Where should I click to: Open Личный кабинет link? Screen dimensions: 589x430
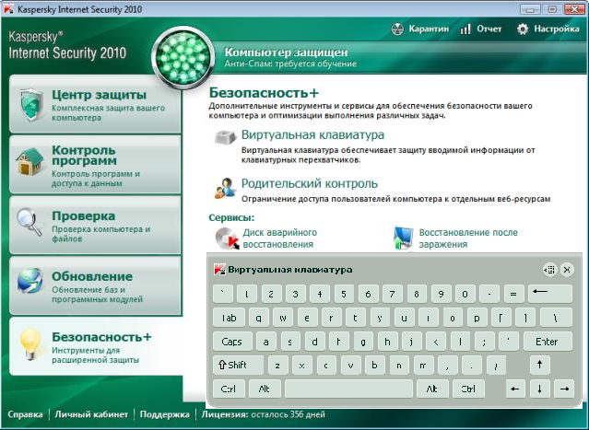point(91,414)
